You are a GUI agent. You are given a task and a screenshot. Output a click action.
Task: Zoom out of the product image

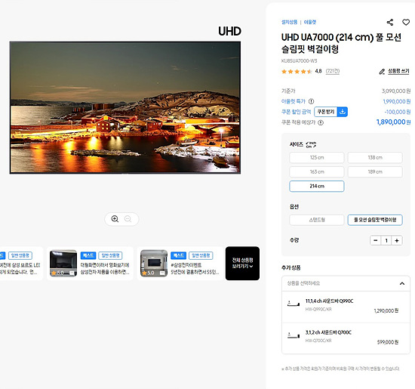tap(128, 219)
